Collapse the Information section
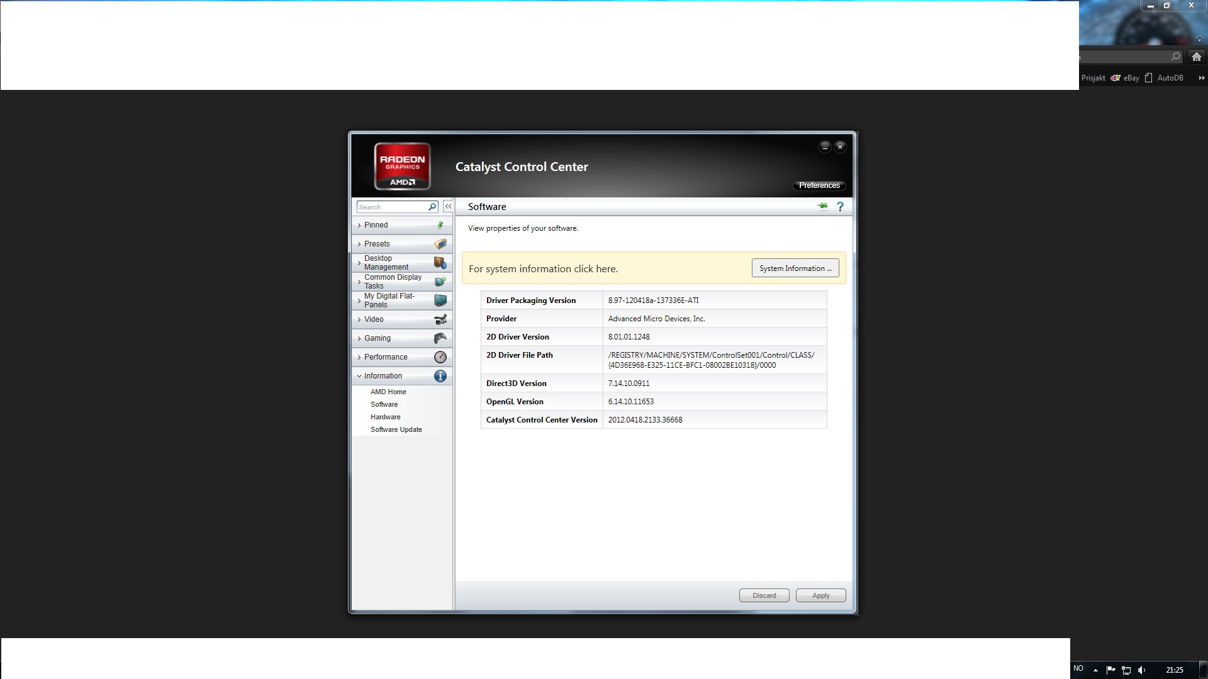This screenshot has width=1208, height=679. coord(401,376)
